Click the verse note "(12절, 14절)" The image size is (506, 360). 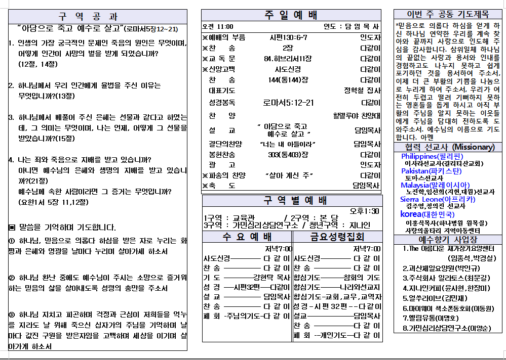pos(38,64)
